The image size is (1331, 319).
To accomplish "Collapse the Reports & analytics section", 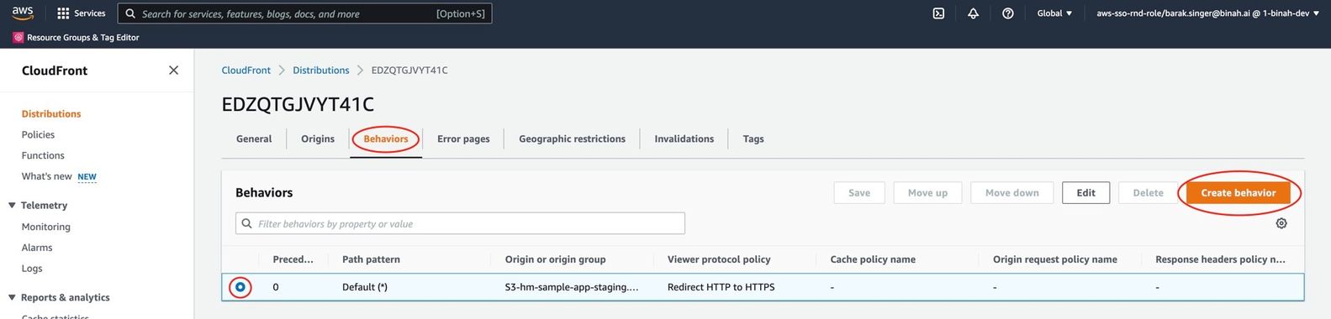I will point(12,298).
